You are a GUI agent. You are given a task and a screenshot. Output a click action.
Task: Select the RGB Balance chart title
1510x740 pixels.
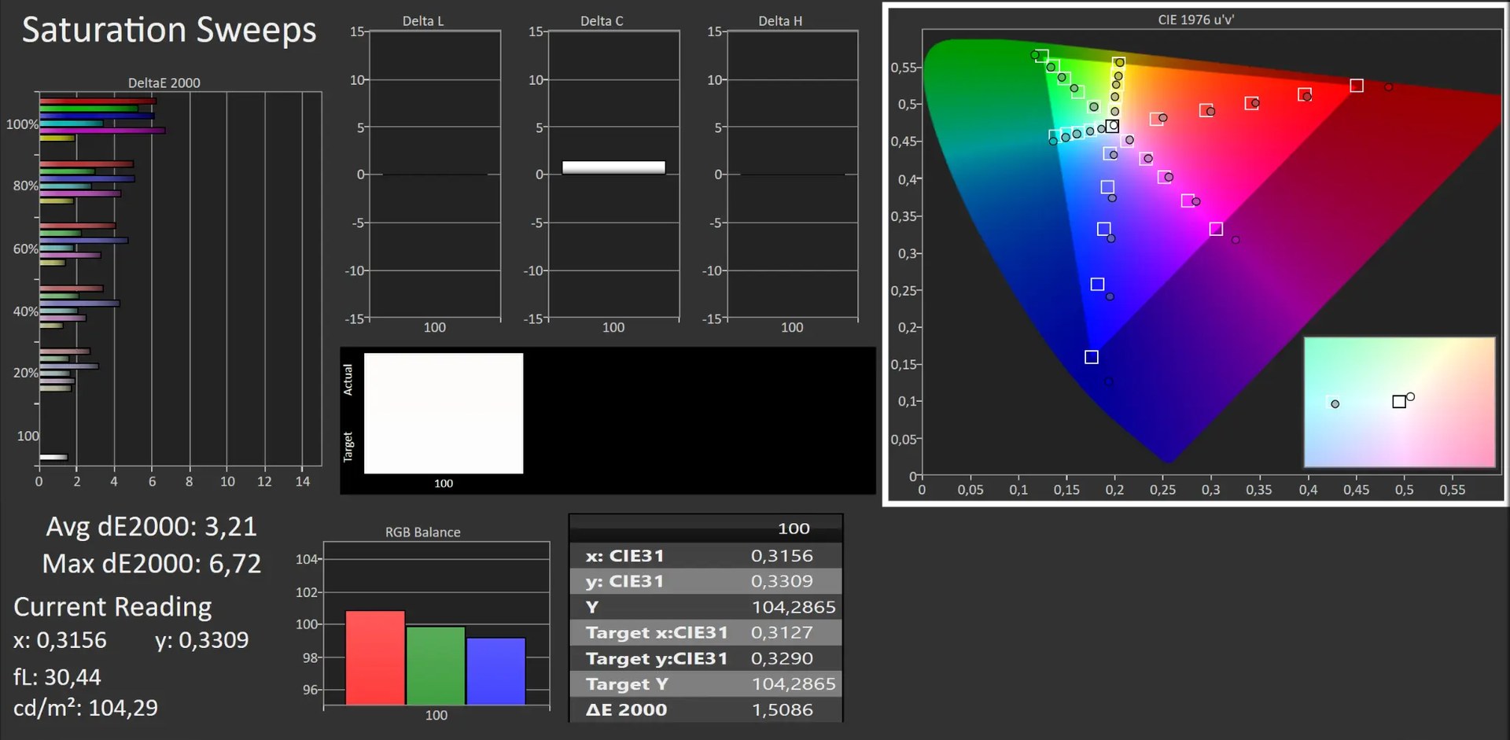pos(422,532)
